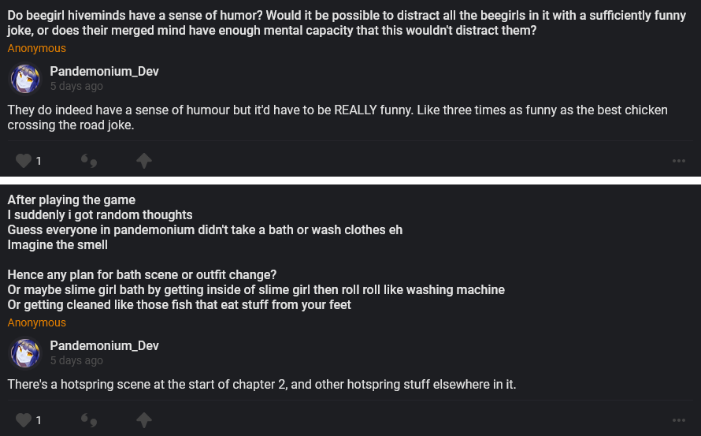Click the like count beside the beegirl answer's heart
Viewport: 701px width, 436px height.
tap(39, 162)
